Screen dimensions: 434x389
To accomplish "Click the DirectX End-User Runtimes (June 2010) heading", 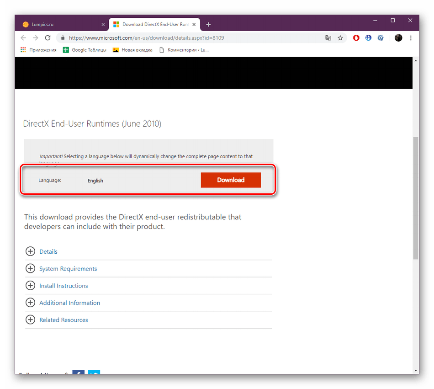I will pyautogui.click(x=92, y=124).
